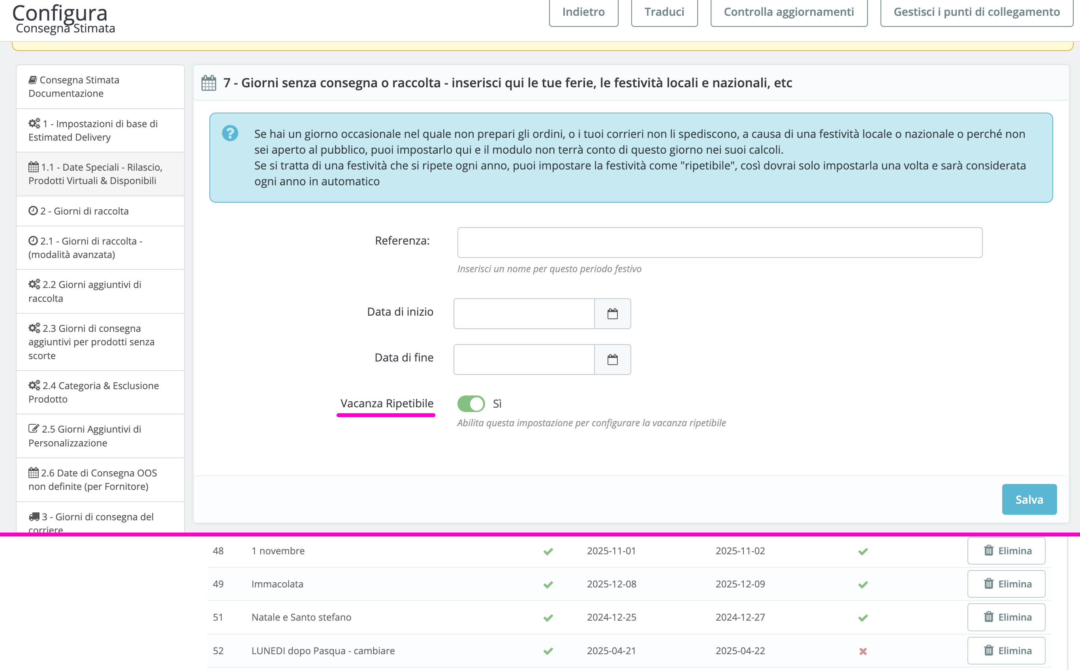Viewport: 1080px width, 672px height.
Task: Delete the Natale e Santo stefano row
Action: tap(1006, 617)
